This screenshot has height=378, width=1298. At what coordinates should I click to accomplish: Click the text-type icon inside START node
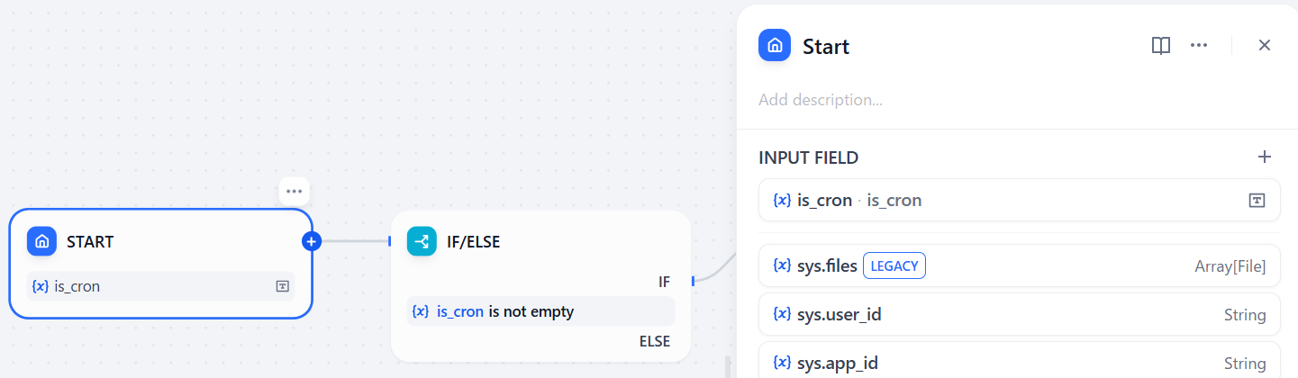[282, 286]
